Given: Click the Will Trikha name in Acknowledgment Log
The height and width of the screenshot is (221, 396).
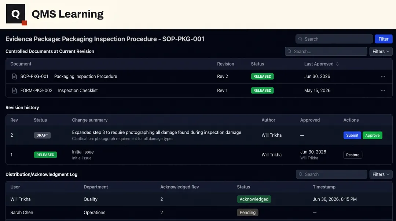Looking at the screenshot, I should tap(21, 199).
